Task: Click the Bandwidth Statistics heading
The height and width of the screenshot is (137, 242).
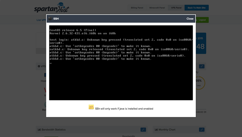Action: pos(54,130)
